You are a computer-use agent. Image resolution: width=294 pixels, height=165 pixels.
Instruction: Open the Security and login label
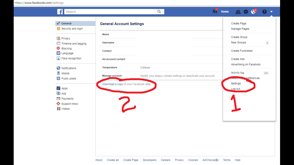(x=72, y=29)
